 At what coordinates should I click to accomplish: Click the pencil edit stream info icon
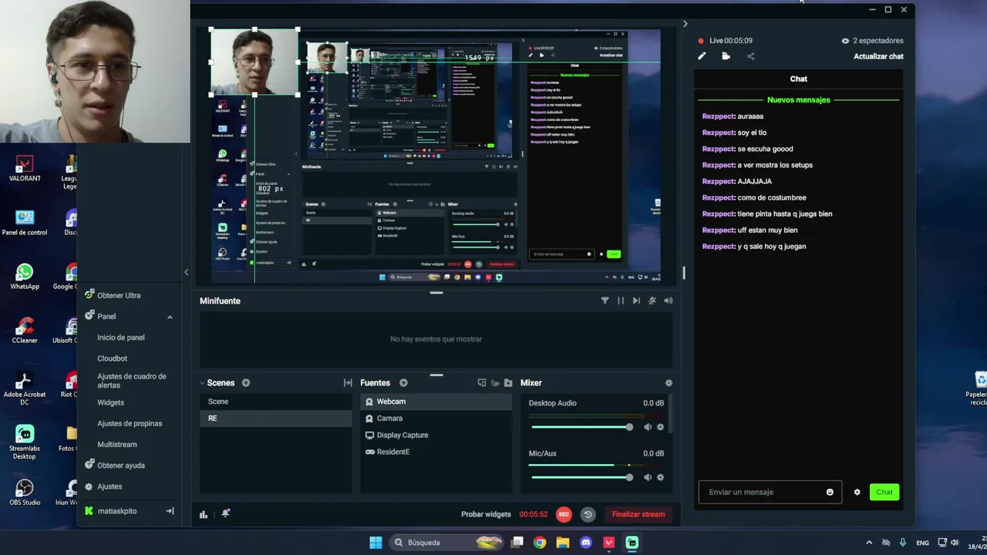pos(702,56)
